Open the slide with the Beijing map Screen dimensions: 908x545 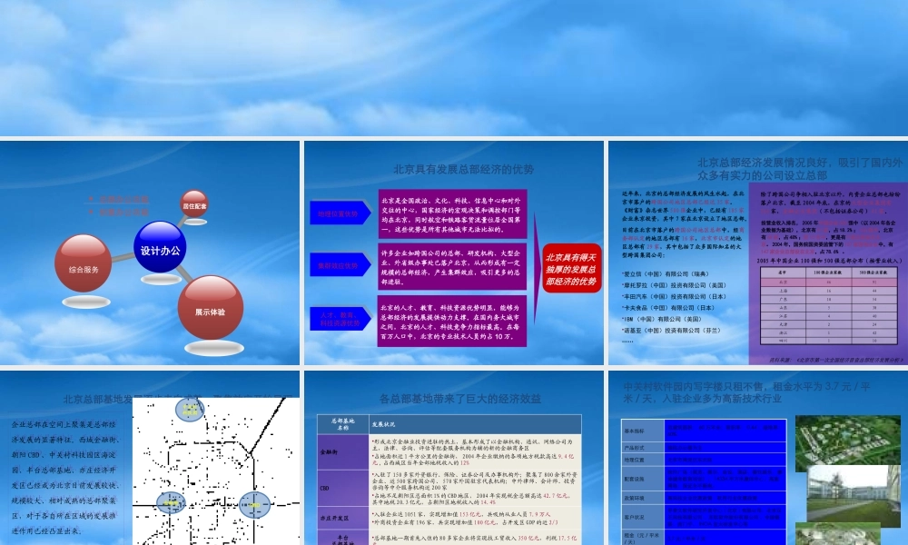pyautogui.click(x=150, y=458)
